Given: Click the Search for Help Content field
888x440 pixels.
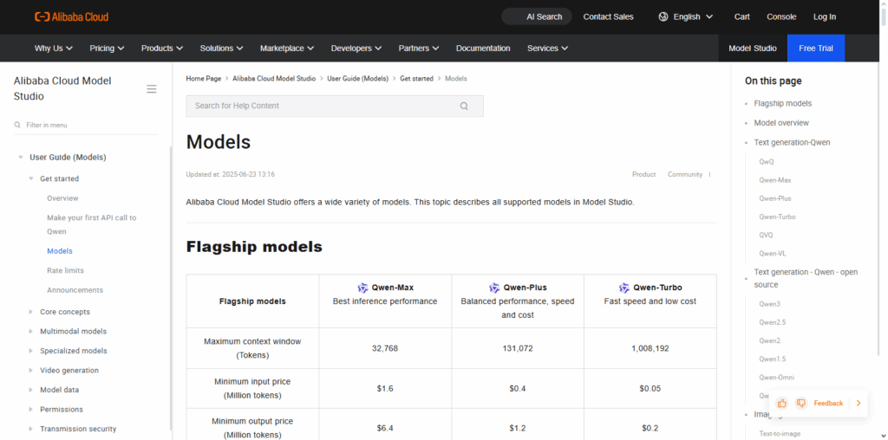Looking at the screenshot, I should [x=335, y=106].
